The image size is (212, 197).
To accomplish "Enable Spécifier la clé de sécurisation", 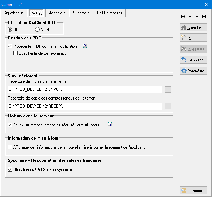I will click(x=15, y=53).
